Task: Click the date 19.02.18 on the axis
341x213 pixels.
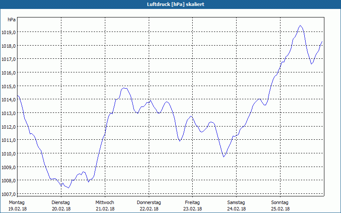Action: click(17, 209)
